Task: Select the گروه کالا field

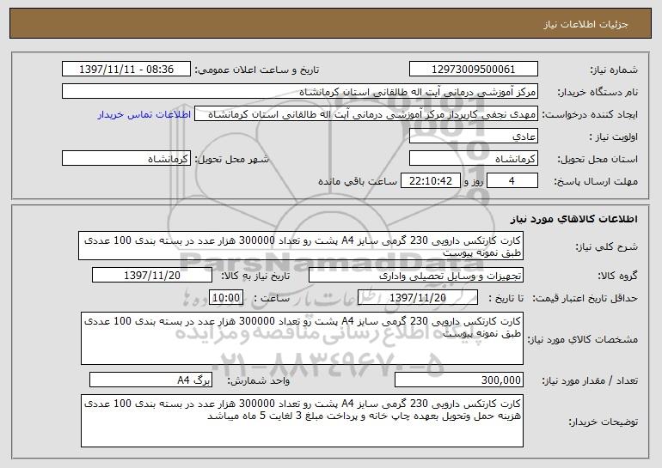Action: point(416,276)
